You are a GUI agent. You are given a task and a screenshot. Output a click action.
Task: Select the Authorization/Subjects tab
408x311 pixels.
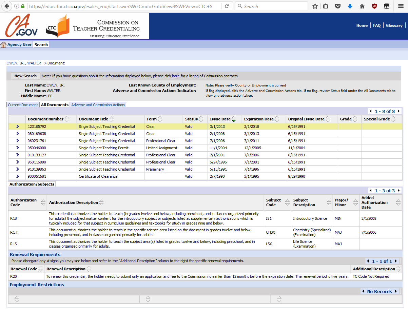tap(32, 184)
